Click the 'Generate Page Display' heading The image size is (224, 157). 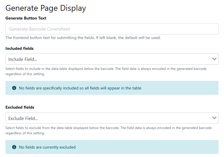tap(46, 8)
